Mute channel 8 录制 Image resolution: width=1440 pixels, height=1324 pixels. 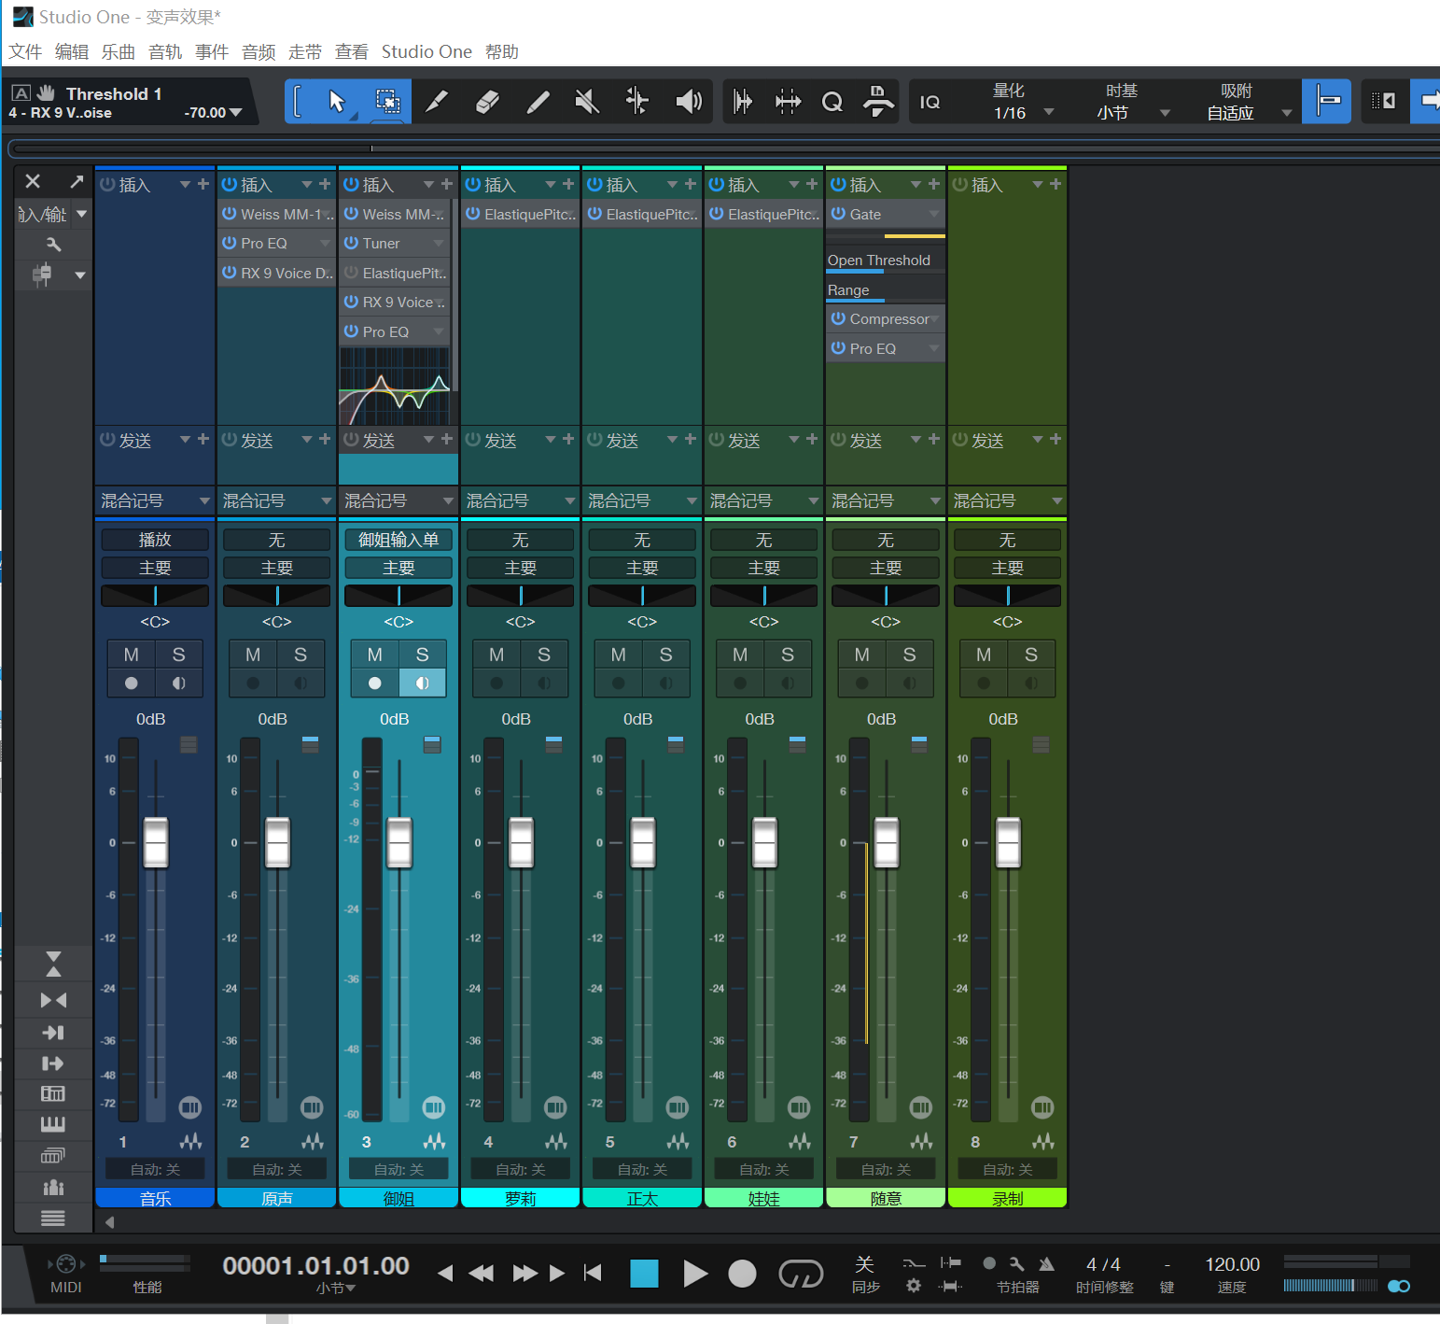click(x=984, y=655)
